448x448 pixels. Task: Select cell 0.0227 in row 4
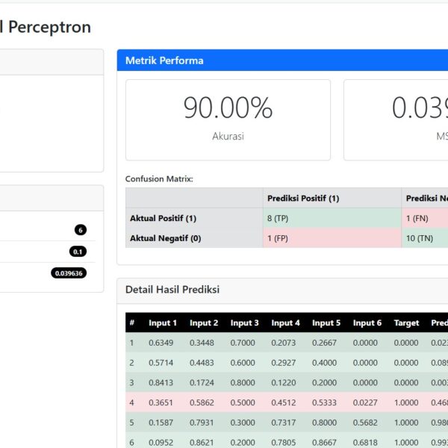pyautogui.click(x=365, y=402)
